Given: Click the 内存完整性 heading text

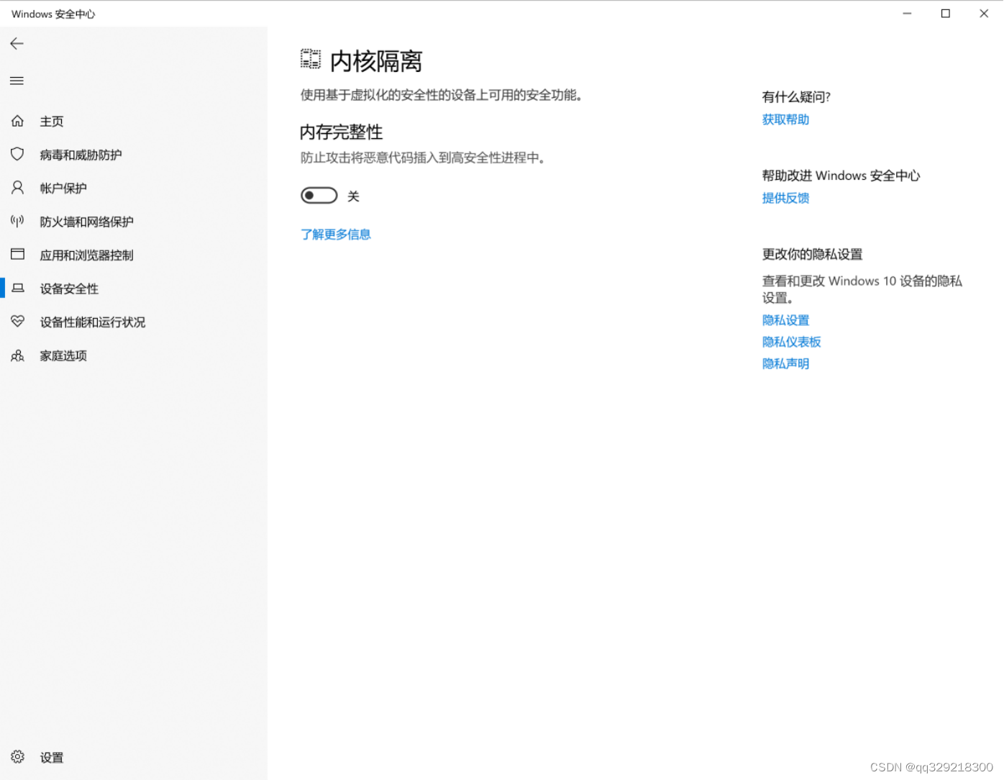Looking at the screenshot, I should point(342,132).
